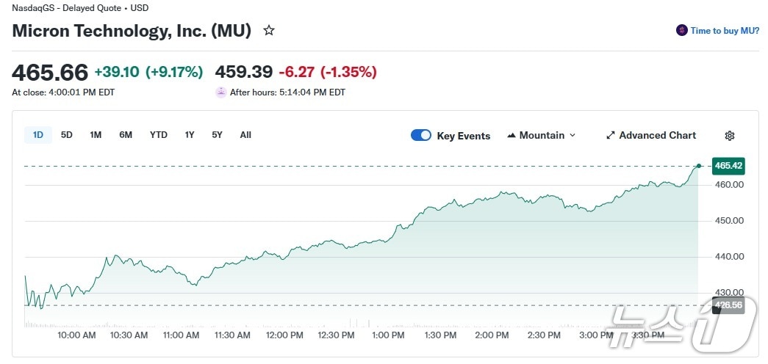Select the 1D time range tab
Image resolution: width=768 pixels, height=364 pixels.
pos(38,135)
